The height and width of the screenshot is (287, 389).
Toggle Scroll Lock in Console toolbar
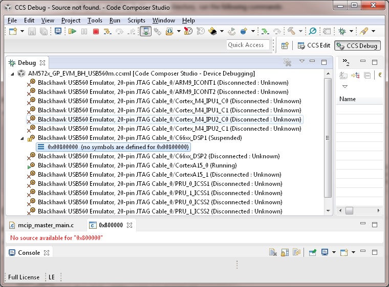[x=285, y=252]
